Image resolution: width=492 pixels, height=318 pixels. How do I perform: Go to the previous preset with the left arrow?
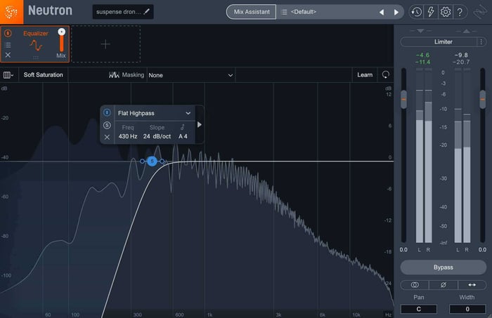point(382,12)
